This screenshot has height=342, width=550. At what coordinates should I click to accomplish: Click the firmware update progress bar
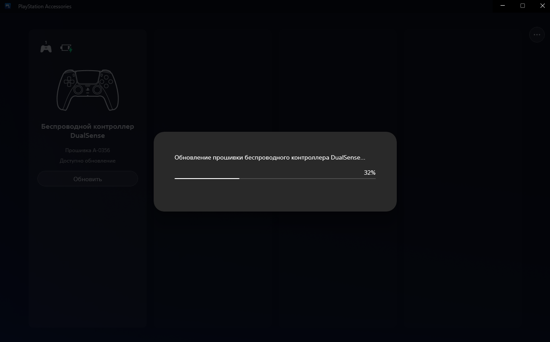tap(275, 178)
